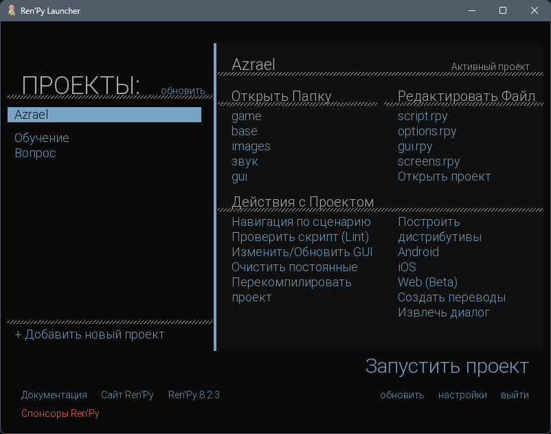Open настройки at the bottom
The height and width of the screenshot is (434, 551).
(462, 395)
